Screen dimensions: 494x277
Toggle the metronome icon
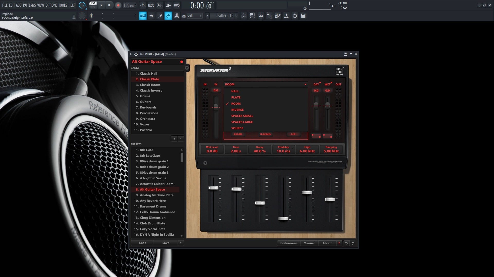click(x=143, y=5)
